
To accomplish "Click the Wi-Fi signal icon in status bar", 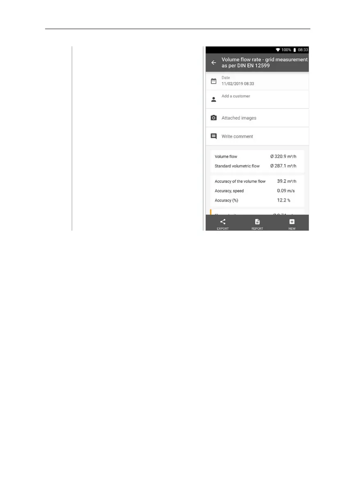I will click(x=278, y=50).
